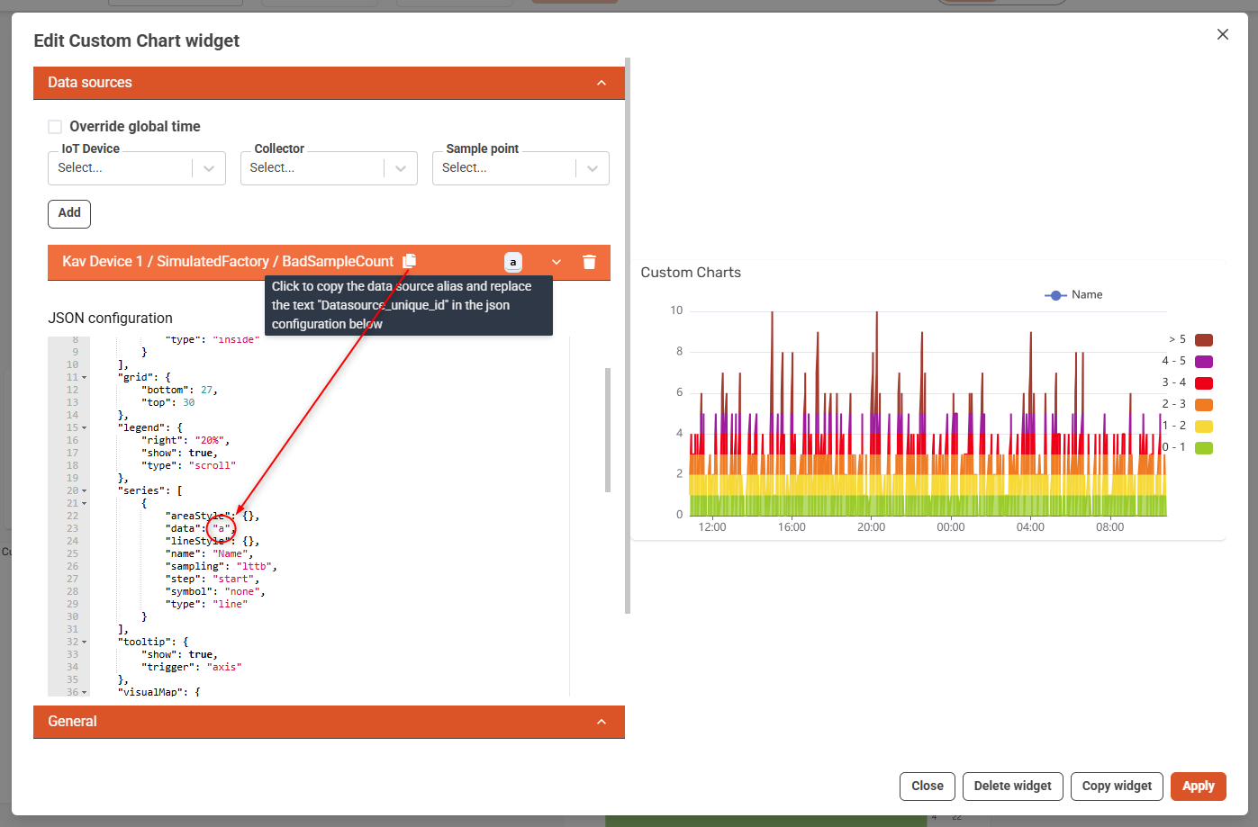
Task: Expand the BadSampleCount data source chevron
Action: 557,262
